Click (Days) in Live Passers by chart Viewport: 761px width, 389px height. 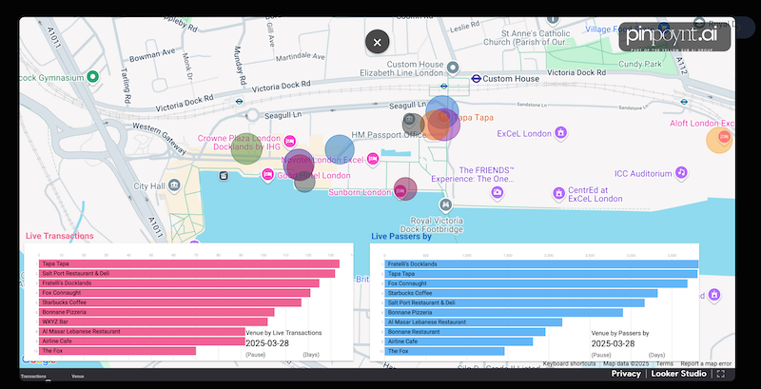656,355
